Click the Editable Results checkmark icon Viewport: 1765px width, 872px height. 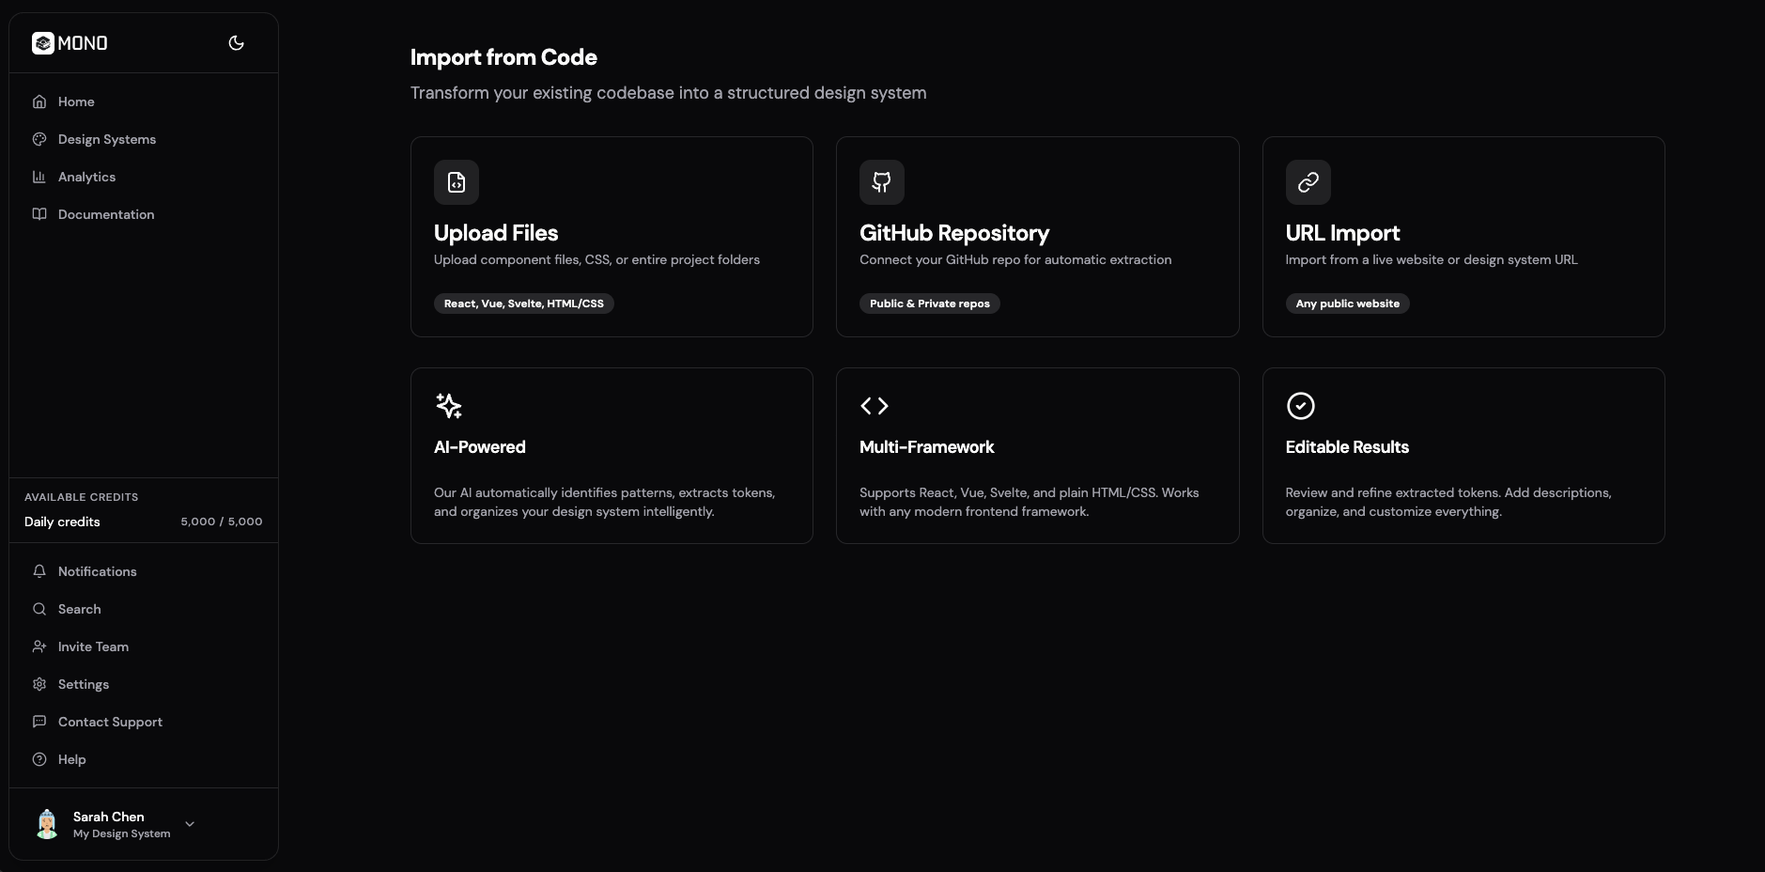coord(1300,406)
